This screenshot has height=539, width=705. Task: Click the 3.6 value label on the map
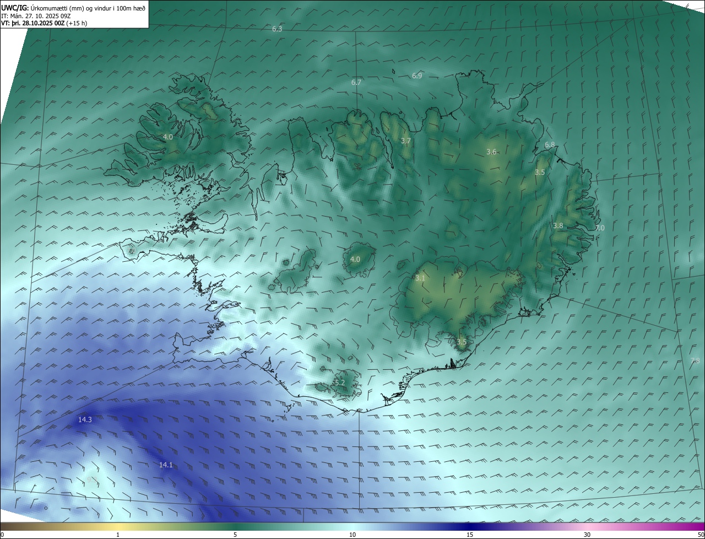[x=491, y=152]
